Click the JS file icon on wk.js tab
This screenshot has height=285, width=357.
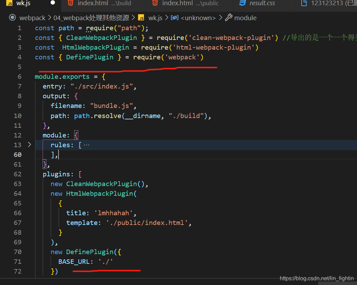(x=9, y=3)
